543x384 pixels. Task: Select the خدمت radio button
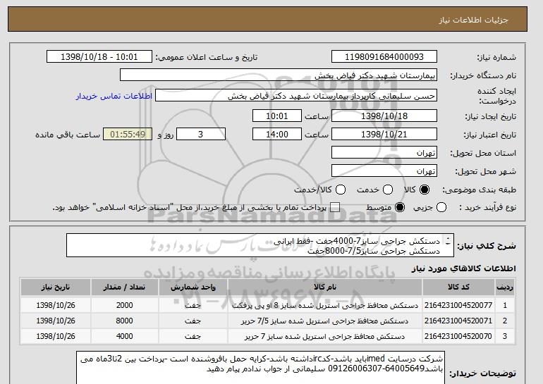(x=388, y=190)
